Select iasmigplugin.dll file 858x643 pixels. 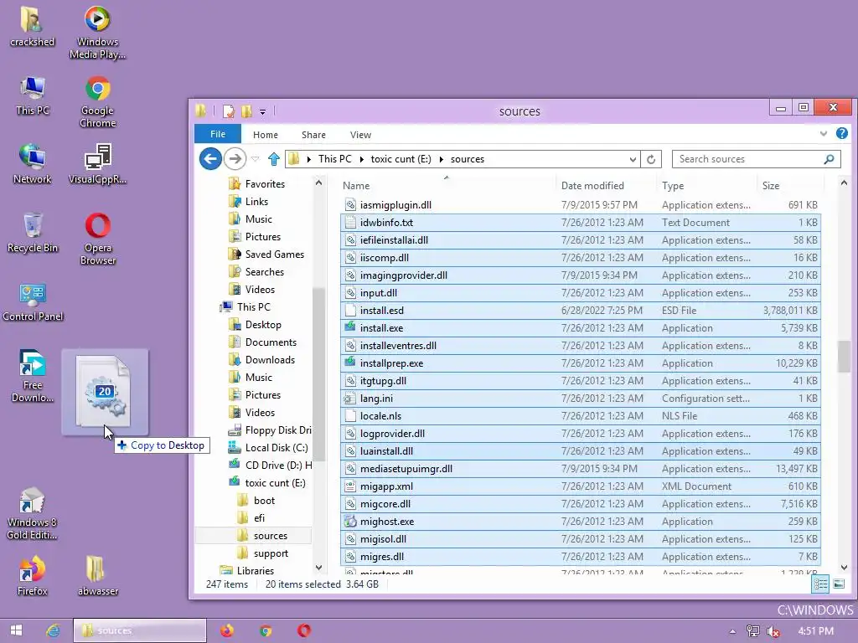(580, 205)
